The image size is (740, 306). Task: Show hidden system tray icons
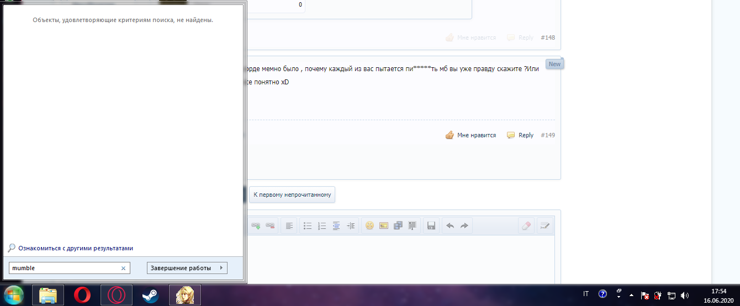click(x=631, y=295)
